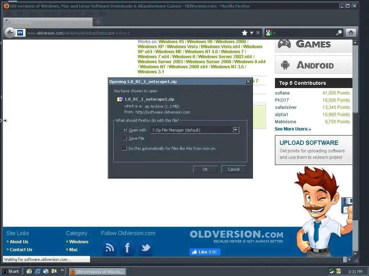Viewport: 369px width, 276px height.
Task: Click the Internet Explorer quick launch icon
Action: click(x=37, y=271)
